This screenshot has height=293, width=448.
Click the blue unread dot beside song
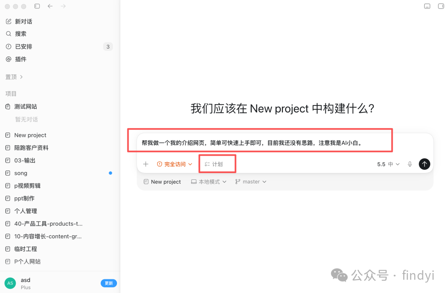110,173
